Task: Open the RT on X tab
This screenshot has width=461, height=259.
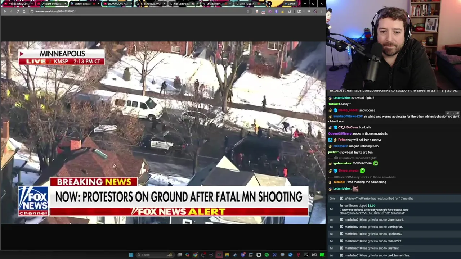Action: 150,4
